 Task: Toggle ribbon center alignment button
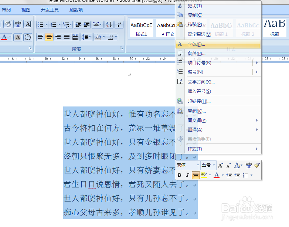point(49,37)
